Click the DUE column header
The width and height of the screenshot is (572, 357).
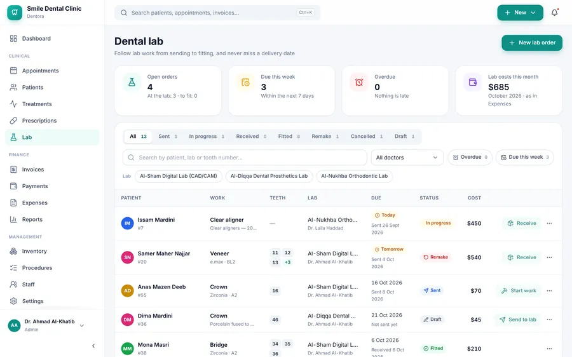pos(376,198)
